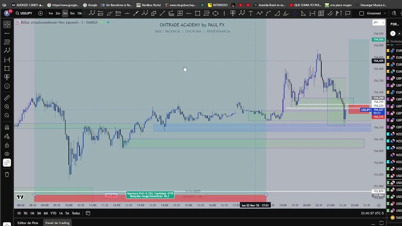Click the add-symbol plus icon
The width and height of the screenshot is (402, 226).
pyautogui.click(x=41, y=13)
